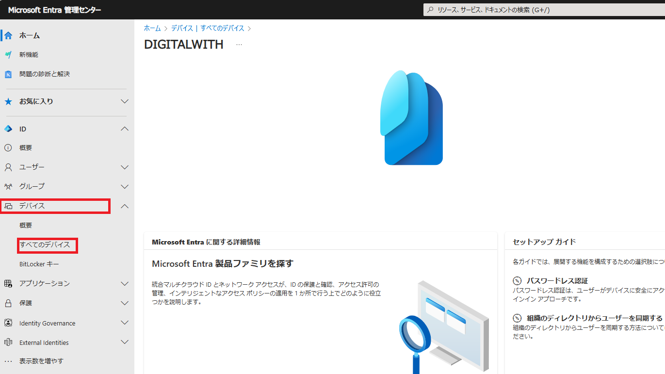This screenshot has height=374, width=665.
Task: Open BitLocker キー in the sidebar
Action: pos(39,264)
